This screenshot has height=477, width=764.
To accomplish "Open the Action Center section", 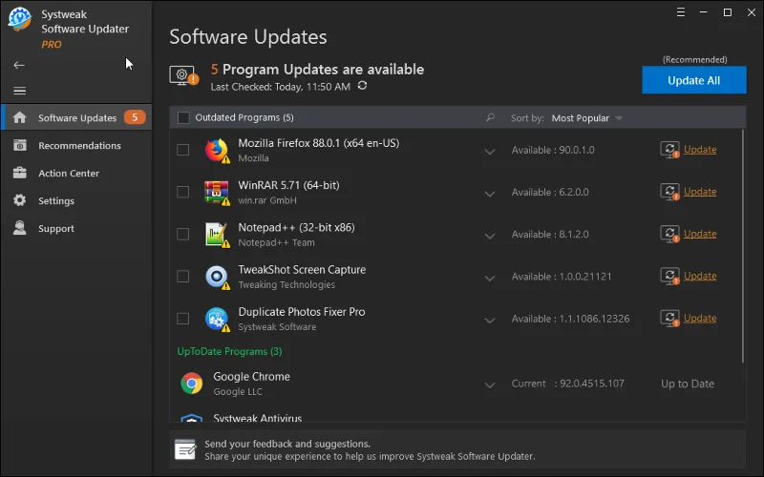I will [x=76, y=173].
